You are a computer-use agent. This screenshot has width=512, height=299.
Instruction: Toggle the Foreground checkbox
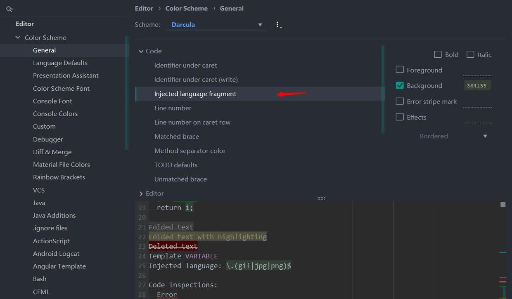tap(400, 70)
